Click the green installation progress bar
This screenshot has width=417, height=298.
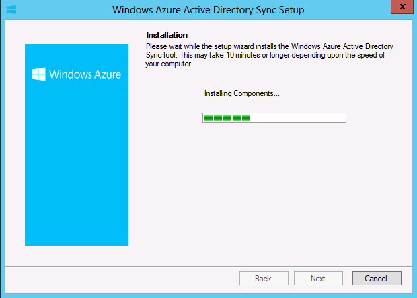click(274, 118)
